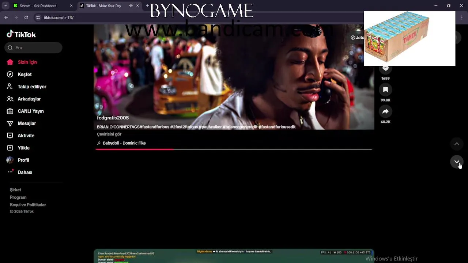Expand Koşul ve Politikalar section

click(x=28, y=205)
